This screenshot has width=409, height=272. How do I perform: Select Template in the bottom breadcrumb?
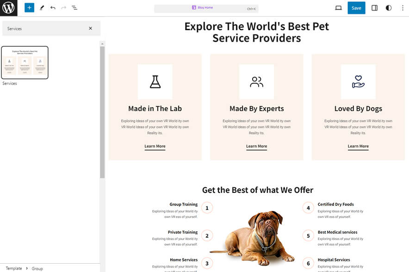13,268
